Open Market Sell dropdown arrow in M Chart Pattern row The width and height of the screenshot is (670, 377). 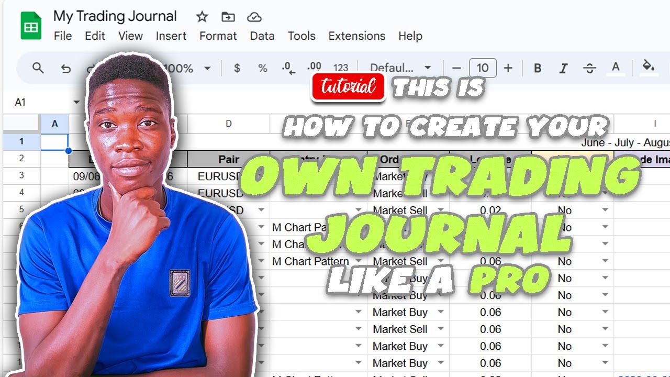441,261
